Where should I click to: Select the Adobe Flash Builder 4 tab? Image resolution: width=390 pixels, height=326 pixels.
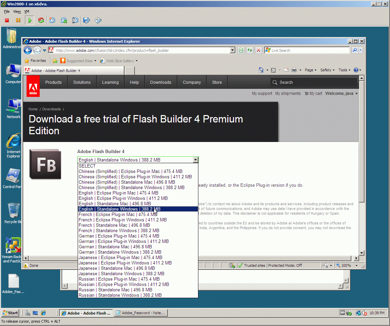(74, 71)
